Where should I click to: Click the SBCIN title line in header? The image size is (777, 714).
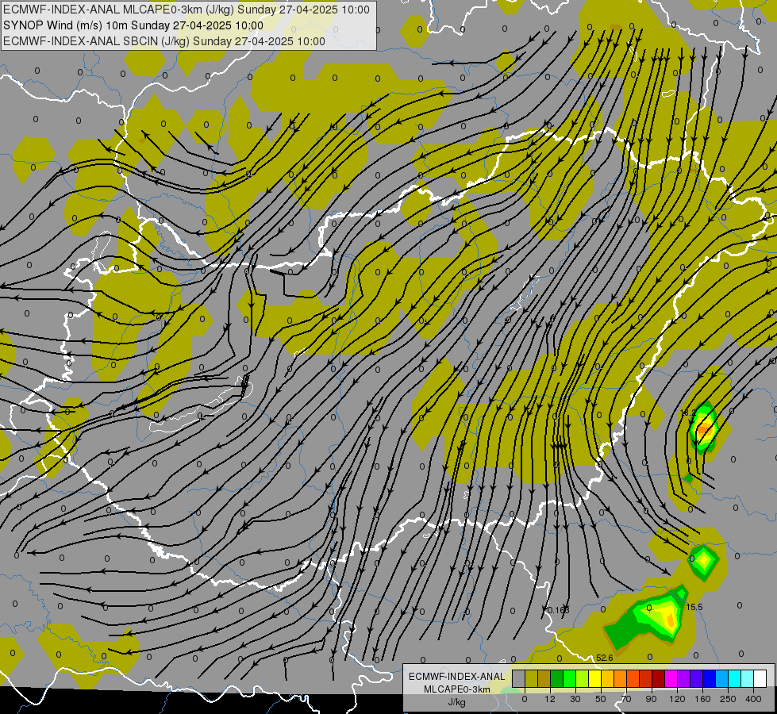[164, 41]
